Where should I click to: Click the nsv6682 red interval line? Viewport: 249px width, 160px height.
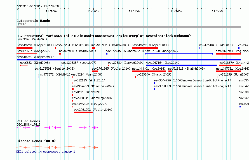(x=24, y=65)
